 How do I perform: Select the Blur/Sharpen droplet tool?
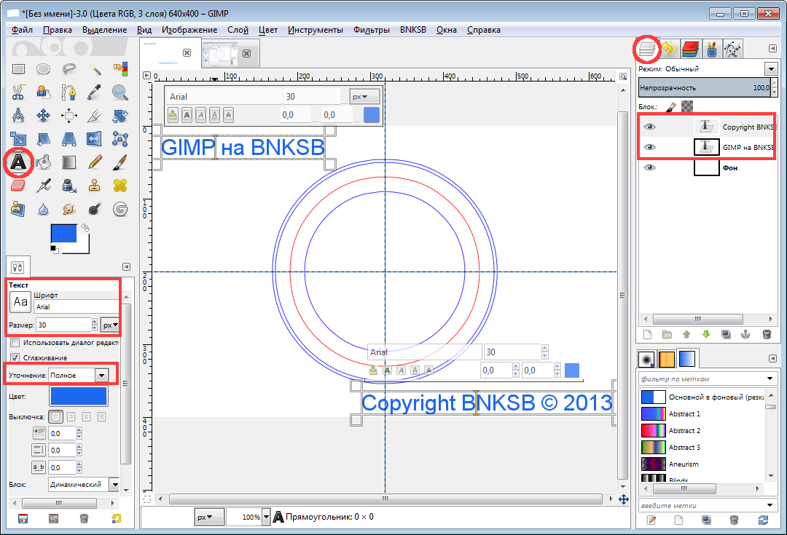(x=44, y=209)
